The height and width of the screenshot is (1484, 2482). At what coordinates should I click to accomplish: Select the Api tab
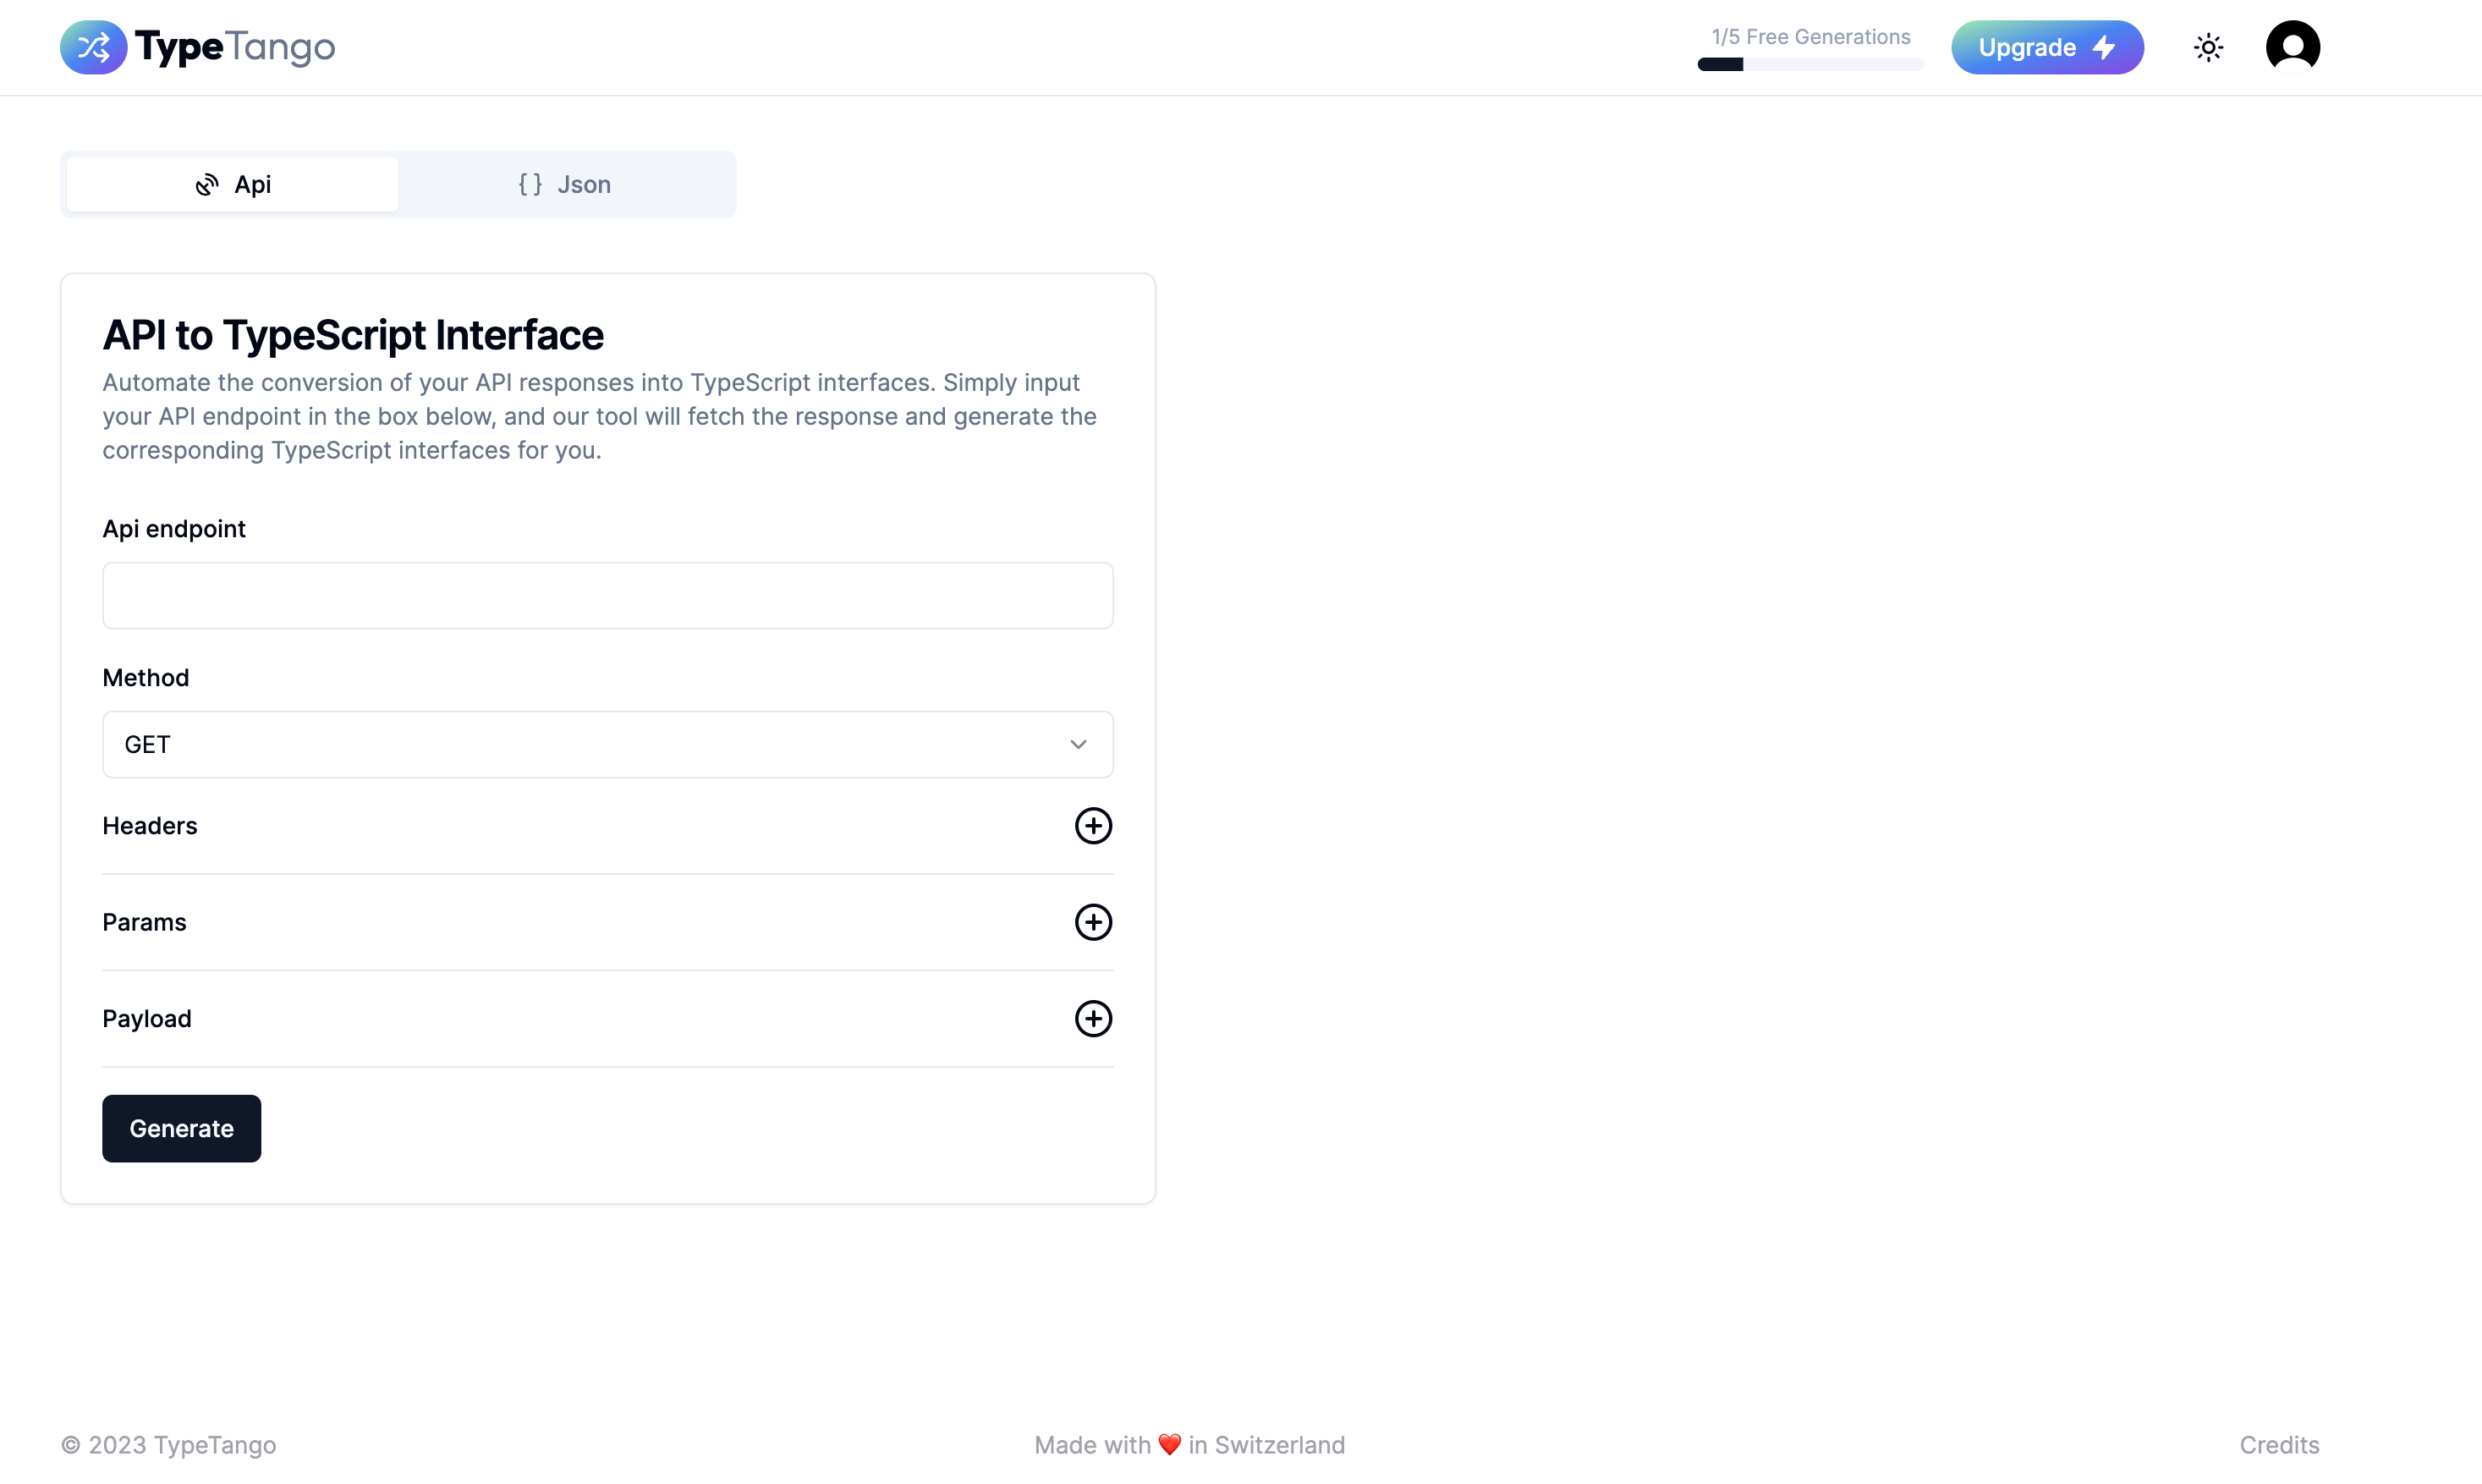pos(233,185)
